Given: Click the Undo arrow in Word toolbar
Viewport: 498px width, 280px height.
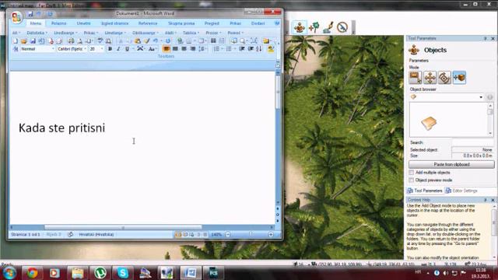Looking at the screenshot, I should 156,41.
